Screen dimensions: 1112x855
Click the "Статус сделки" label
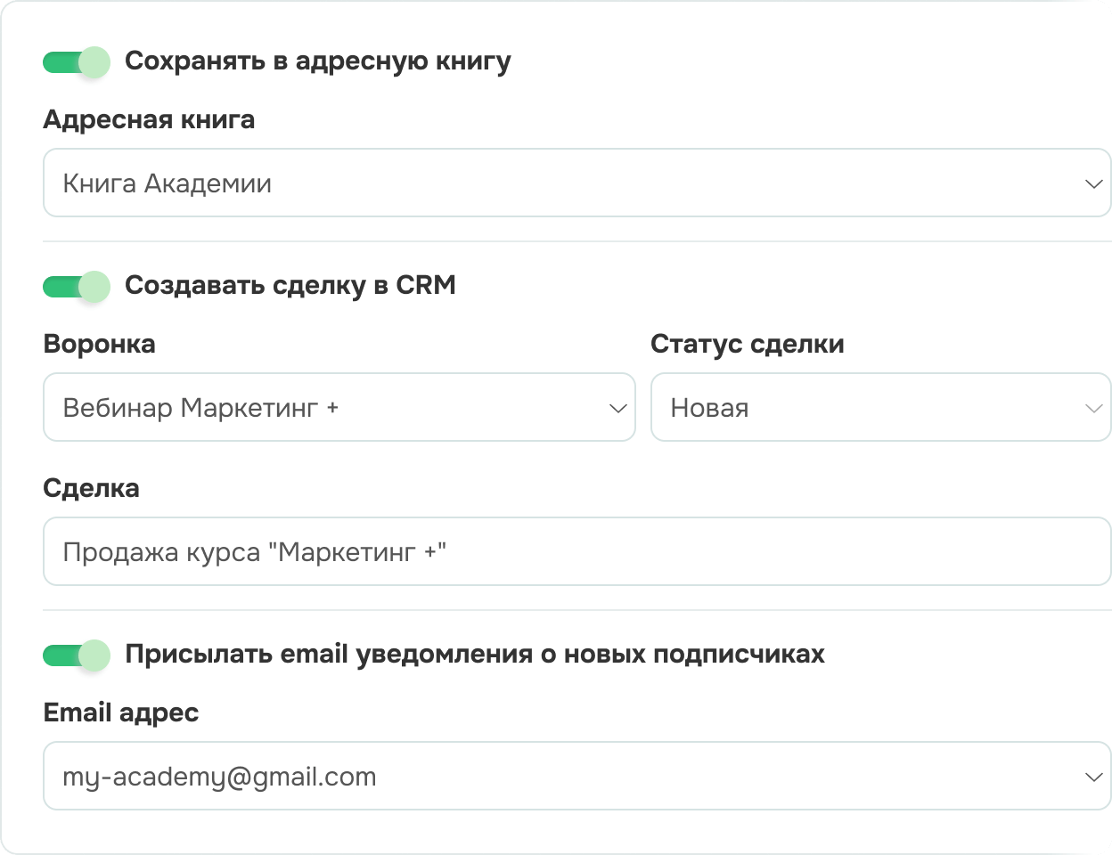(748, 344)
